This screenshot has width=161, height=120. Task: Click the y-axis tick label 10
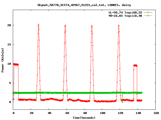coord(9,64)
